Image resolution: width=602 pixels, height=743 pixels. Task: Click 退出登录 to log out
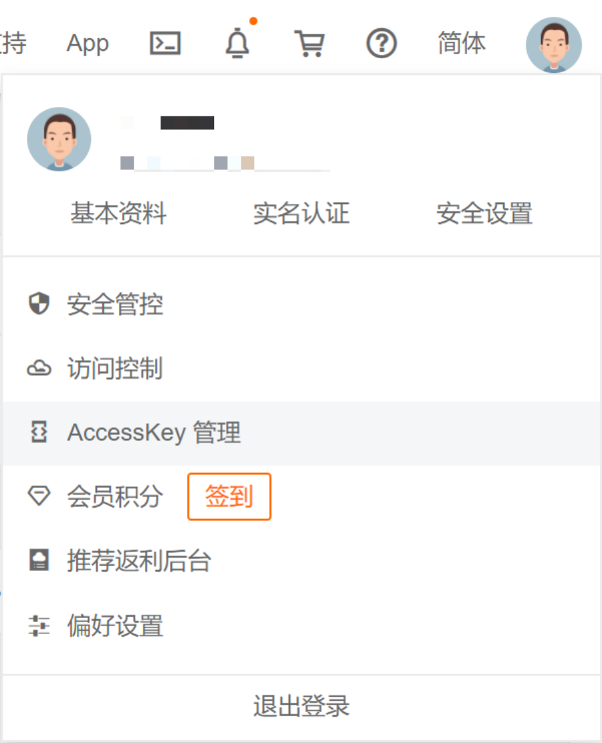pyautogui.click(x=301, y=706)
